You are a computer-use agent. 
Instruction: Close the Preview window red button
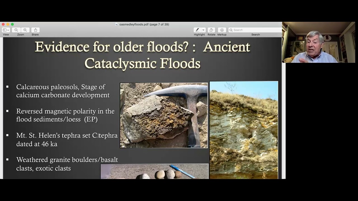pos(3,24)
